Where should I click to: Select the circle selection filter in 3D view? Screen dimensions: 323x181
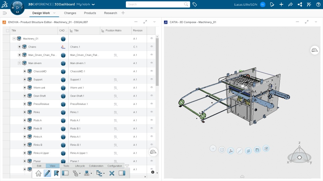[x=222, y=150]
